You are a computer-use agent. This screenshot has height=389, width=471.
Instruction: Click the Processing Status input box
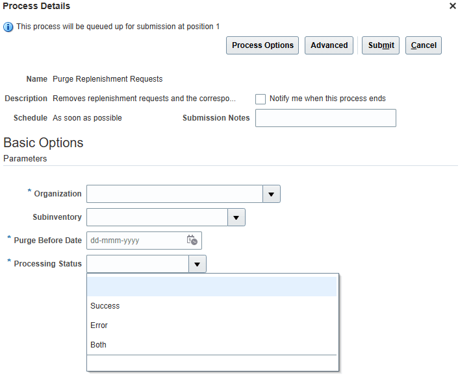pos(138,264)
